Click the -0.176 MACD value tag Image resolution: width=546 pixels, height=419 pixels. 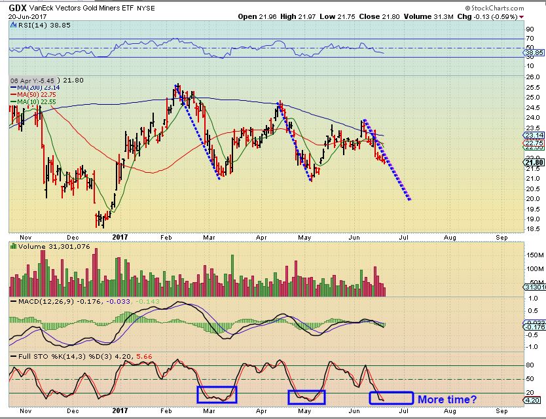pyautogui.click(x=534, y=327)
